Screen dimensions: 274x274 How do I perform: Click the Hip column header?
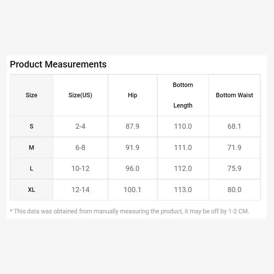tap(133, 95)
